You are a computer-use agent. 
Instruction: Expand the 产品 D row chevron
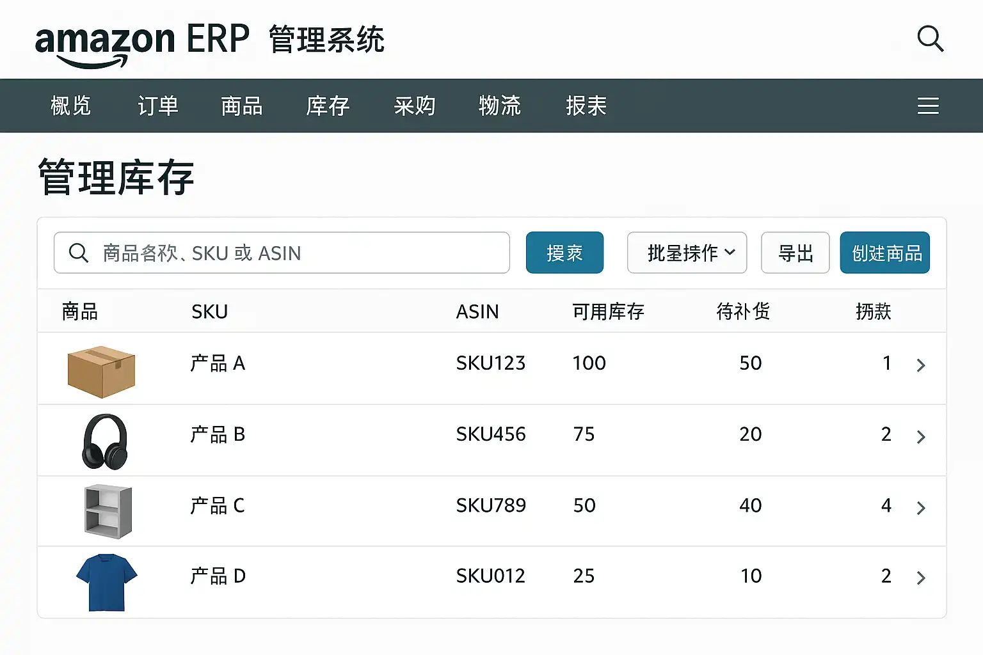click(921, 578)
